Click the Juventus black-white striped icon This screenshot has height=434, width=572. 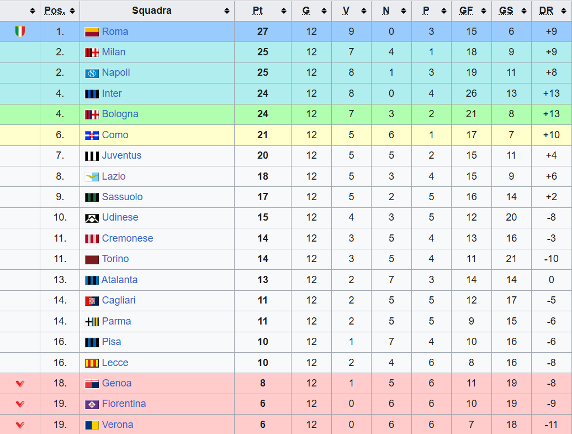coord(92,156)
